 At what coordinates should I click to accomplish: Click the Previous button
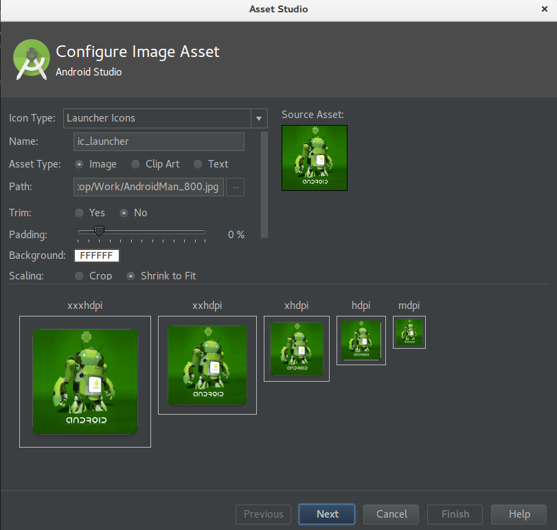[263, 514]
